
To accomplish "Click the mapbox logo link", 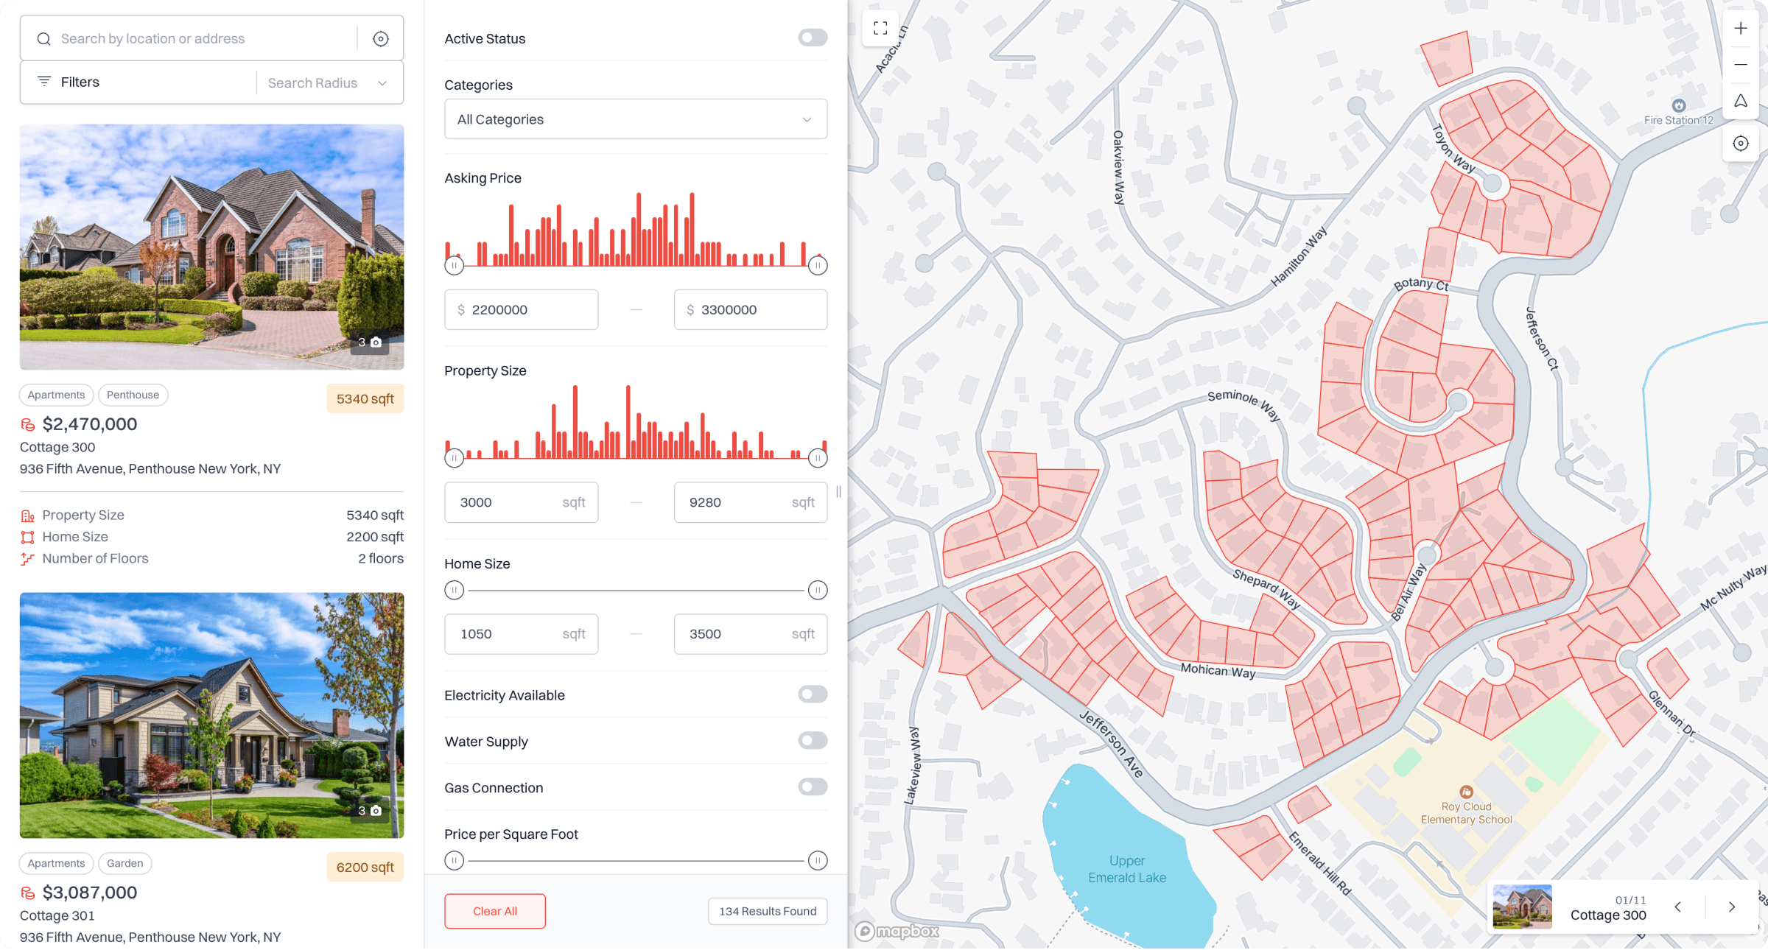I will [897, 932].
